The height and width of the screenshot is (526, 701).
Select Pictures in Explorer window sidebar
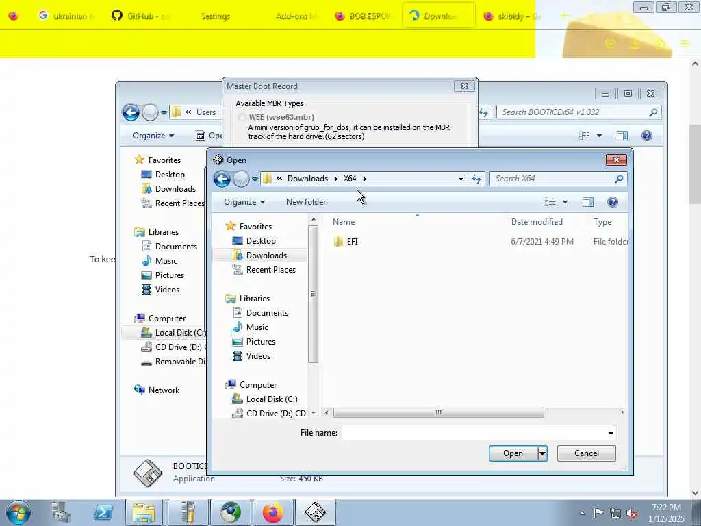170,275
